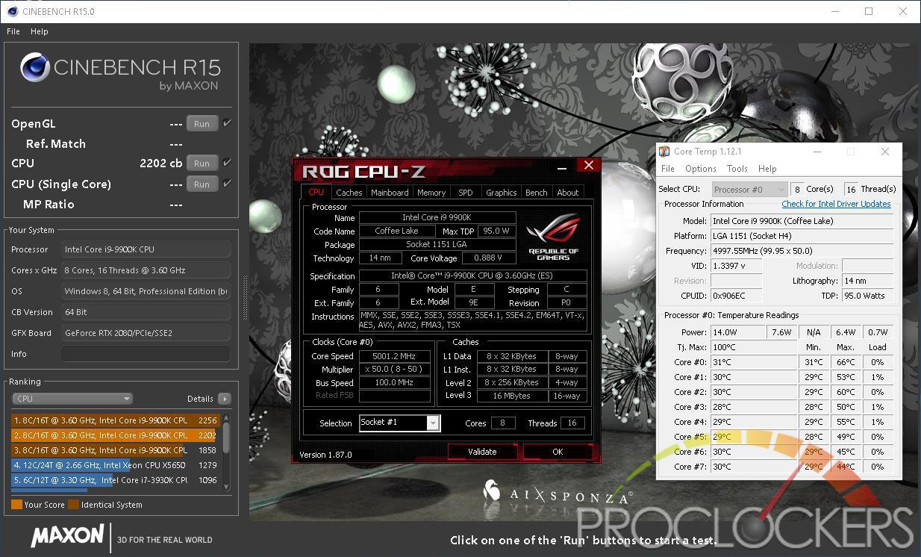The height and width of the screenshot is (557, 921).
Task: Select the Intel Core i7-3930K ranking row
Action: tap(114, 480)
